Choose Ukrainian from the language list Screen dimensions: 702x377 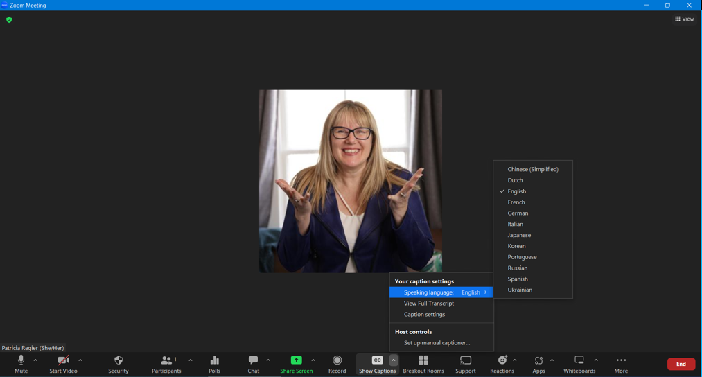[533, 290]
